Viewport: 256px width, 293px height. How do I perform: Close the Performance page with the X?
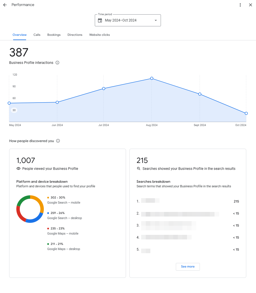coord(251,5)
